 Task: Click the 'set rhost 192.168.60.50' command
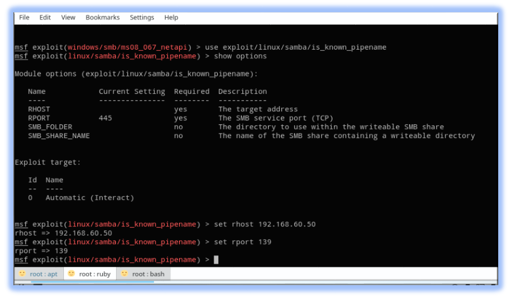pyautogui.click(x=265, y=224)
